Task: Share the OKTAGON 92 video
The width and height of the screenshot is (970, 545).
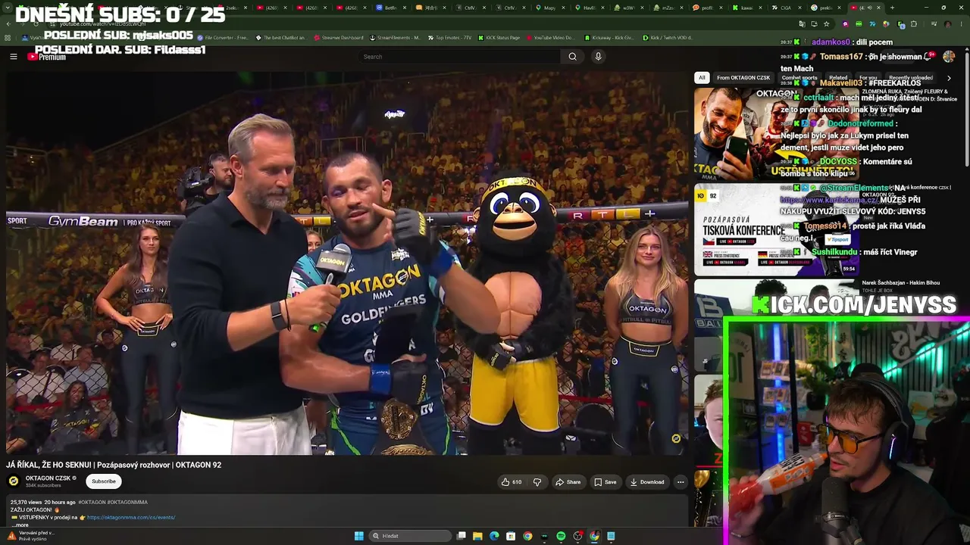Action: (568, 482)
